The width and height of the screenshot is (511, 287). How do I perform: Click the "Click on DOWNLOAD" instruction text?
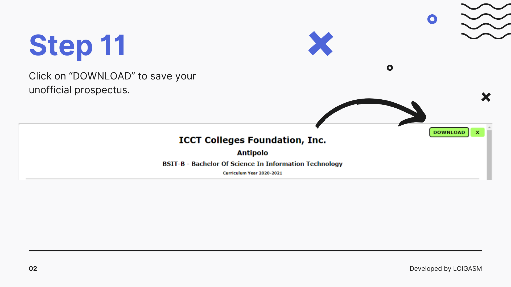pos(112,76)
